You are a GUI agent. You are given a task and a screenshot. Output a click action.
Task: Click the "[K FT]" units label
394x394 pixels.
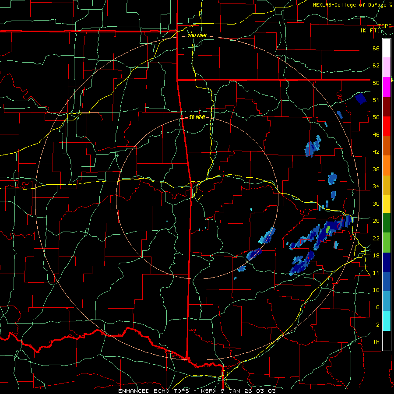click(370, 31)
